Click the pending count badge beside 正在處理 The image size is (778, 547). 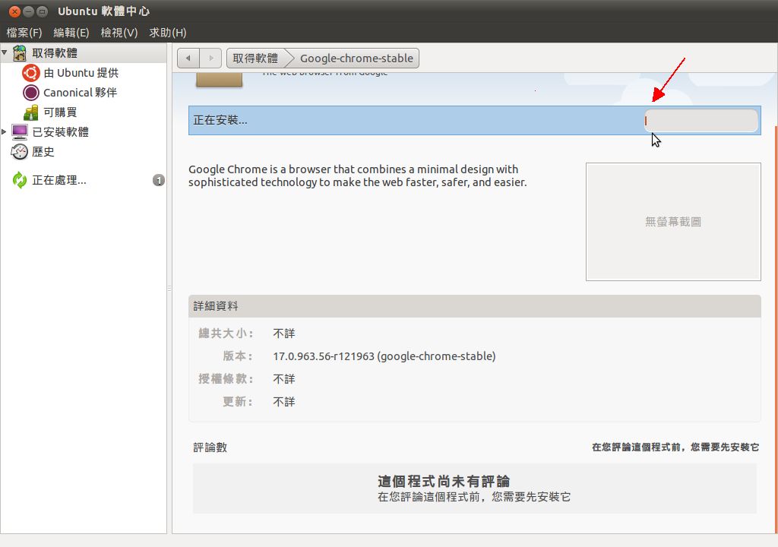click(158, 181)
